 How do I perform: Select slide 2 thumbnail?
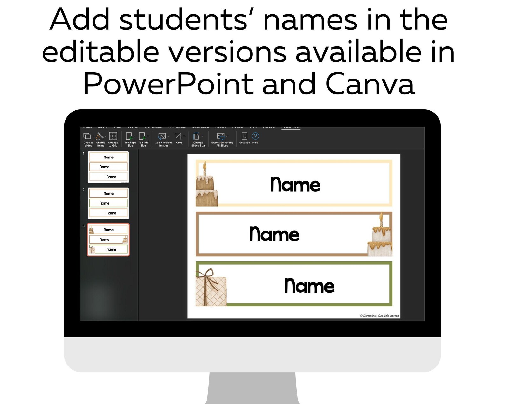108,203
